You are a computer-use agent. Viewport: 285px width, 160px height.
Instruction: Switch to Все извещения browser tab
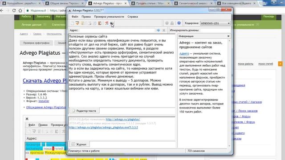click(x=236, y=3)
